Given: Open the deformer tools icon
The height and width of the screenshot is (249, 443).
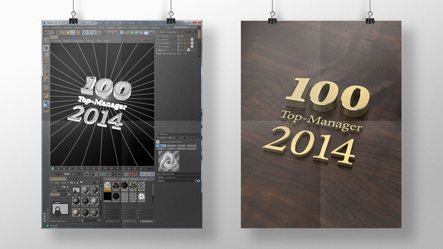Looking at the screenshot, I should 142,33.
